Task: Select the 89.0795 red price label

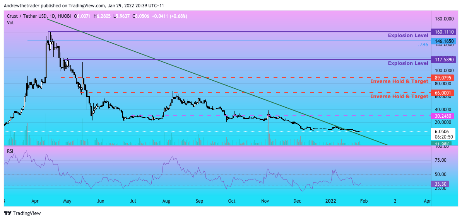Action: coord(442,78)
